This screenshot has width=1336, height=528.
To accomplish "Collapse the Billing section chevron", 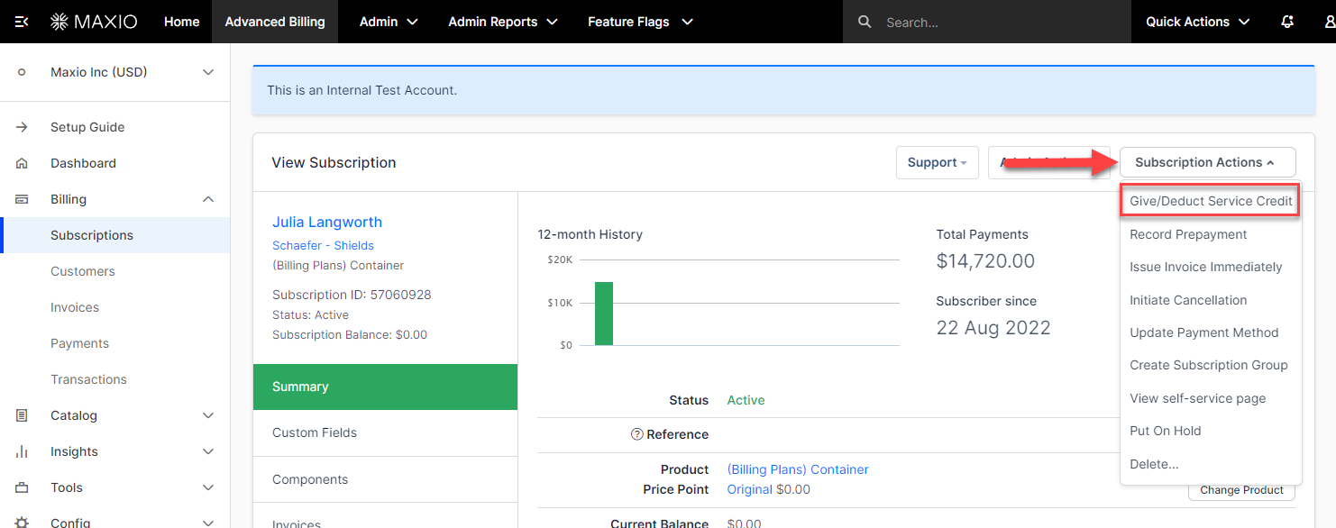I will (x=208, y=199).
